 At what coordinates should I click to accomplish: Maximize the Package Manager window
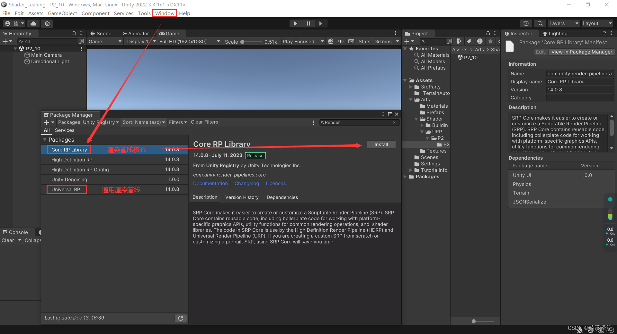[x=390, y=114]
